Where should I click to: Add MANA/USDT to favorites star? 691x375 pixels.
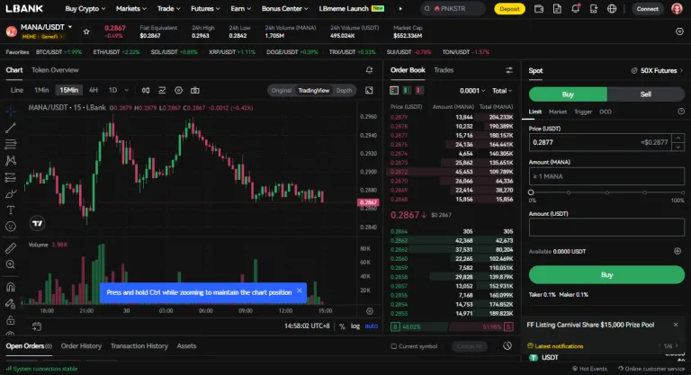point(86,31)
